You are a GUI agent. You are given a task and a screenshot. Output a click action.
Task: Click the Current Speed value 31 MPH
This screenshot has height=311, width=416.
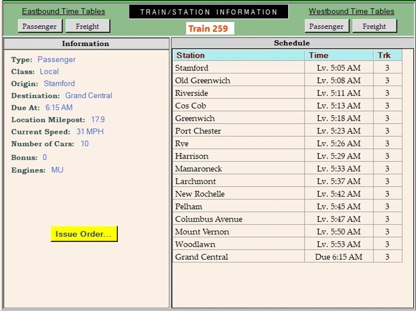90,132
